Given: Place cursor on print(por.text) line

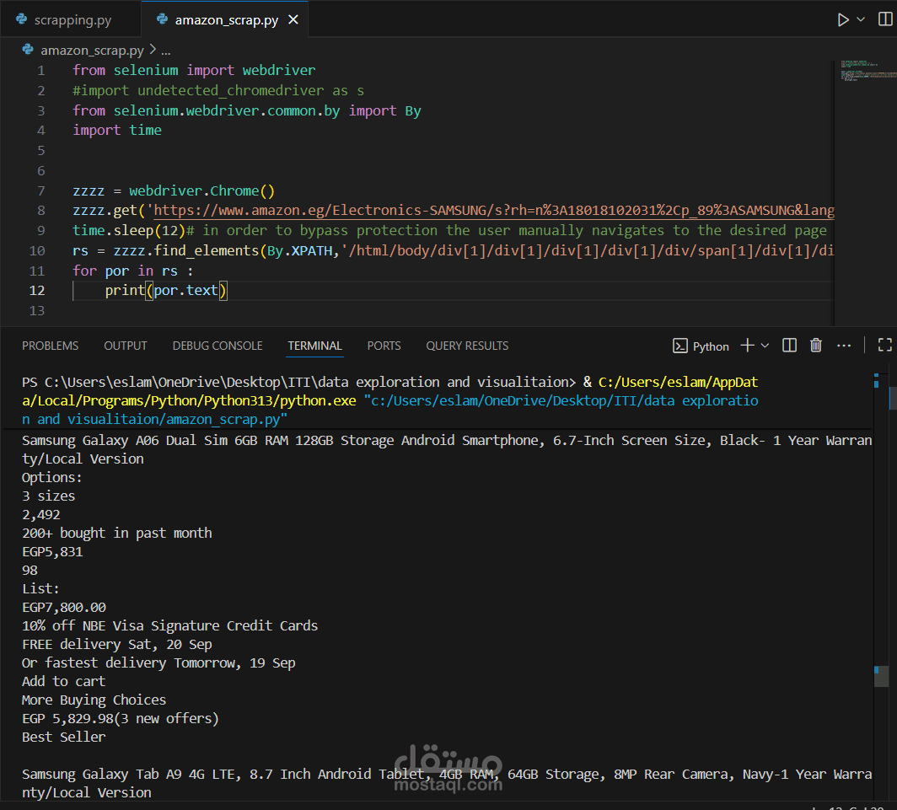Looking at the screenshot, I should pyautogui.click(x=166, y=291).
